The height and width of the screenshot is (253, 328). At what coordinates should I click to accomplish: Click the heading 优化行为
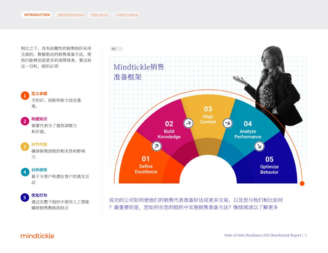39,195
